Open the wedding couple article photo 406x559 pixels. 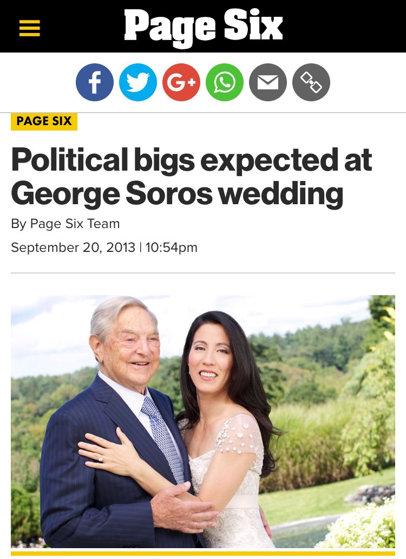[x=203, y=422]
